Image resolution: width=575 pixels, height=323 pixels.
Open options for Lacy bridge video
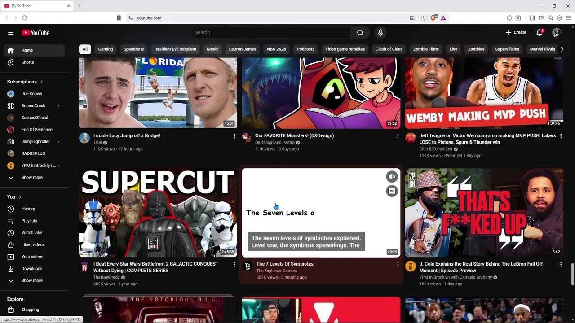[234, 136]
